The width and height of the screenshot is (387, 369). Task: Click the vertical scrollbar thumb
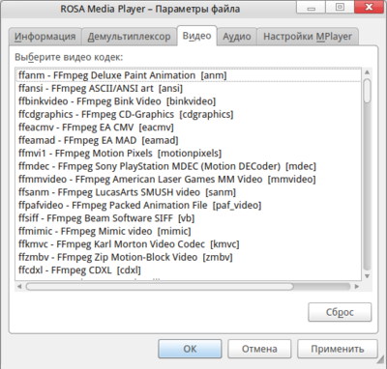367,91
